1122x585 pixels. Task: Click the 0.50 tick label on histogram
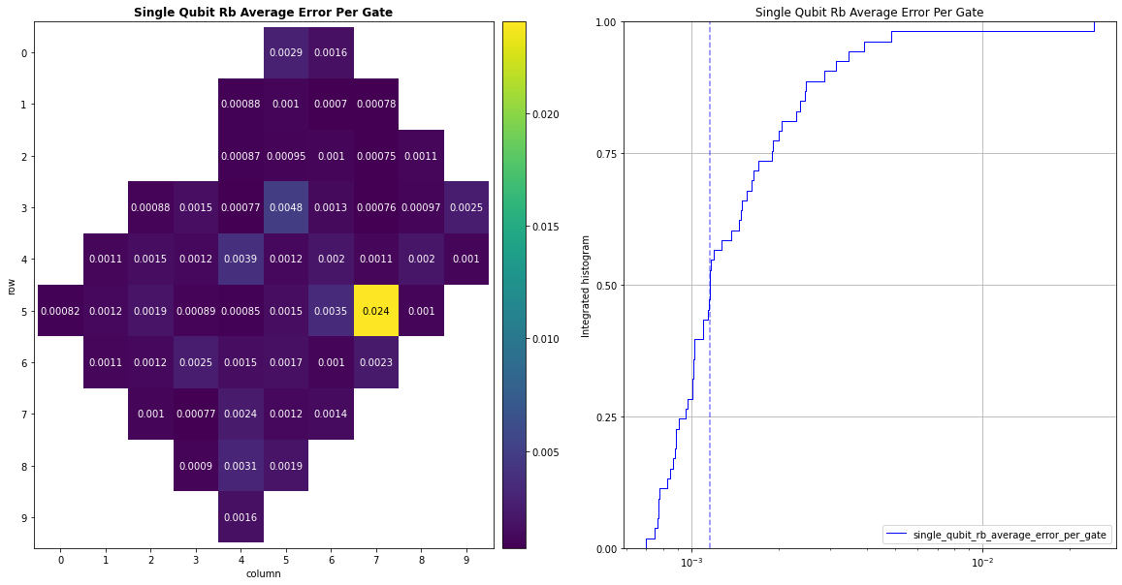pyautogui.click(x=606, y=286)
